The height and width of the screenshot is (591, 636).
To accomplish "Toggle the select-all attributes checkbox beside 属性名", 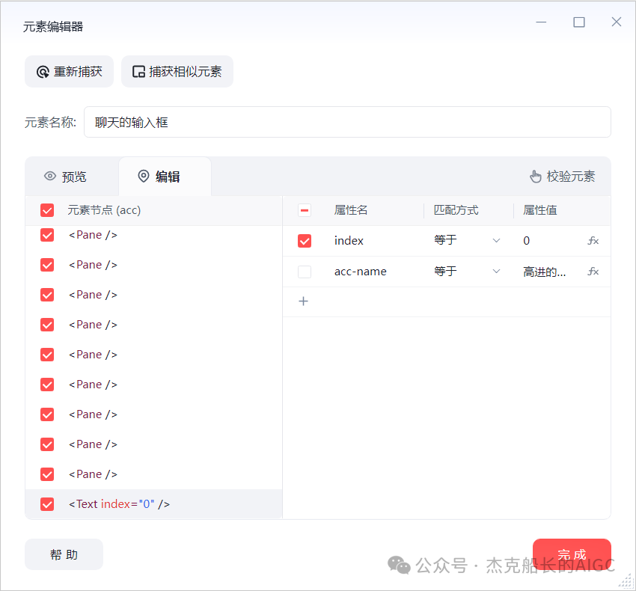I will 305,210.
